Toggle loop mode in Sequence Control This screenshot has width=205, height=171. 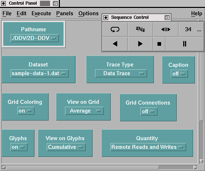pos(115,29)
